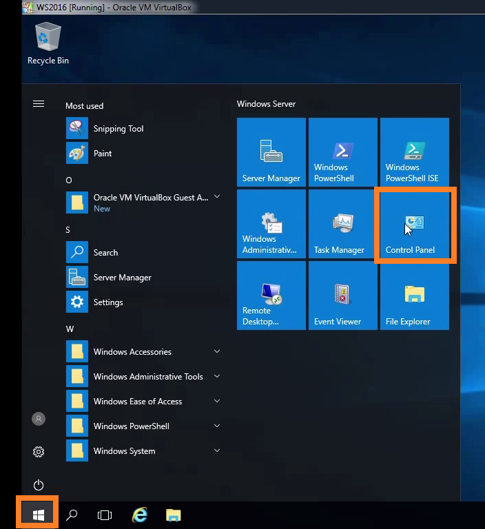Click the Windows Start button
The image size is (485, 529).
point(38,515)
